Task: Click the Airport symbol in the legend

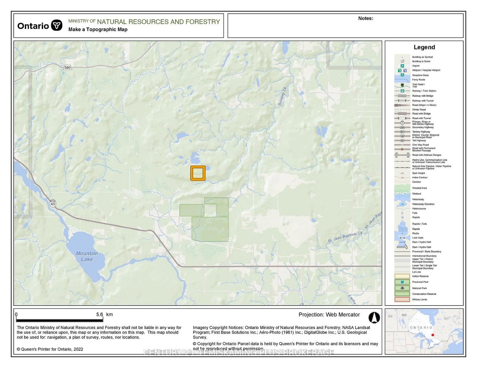Action: pyautogui.click(x=402, y=66)
